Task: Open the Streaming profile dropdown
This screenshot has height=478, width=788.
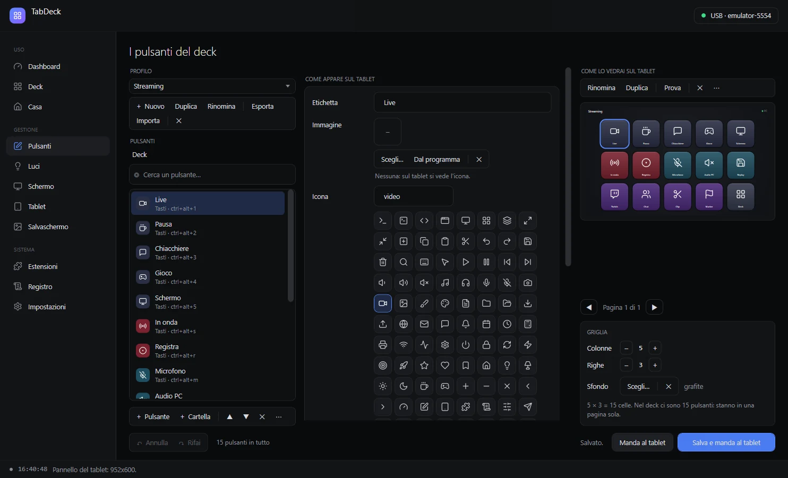Action: (212, 86)
